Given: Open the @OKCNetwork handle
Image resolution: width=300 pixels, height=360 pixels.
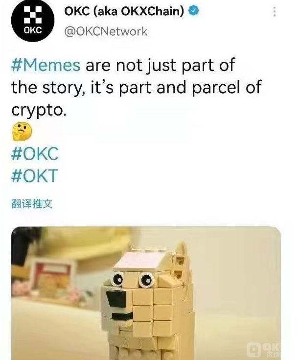Looking at the screenshot, I should pos(106,31).
